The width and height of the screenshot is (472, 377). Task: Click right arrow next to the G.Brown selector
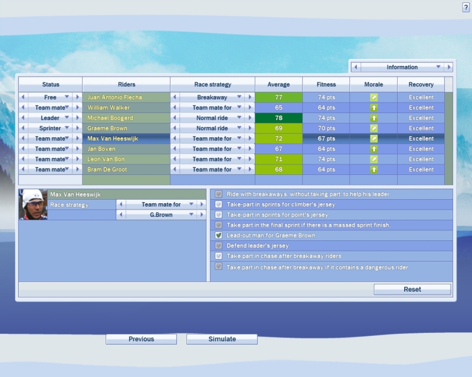point(201,215)
